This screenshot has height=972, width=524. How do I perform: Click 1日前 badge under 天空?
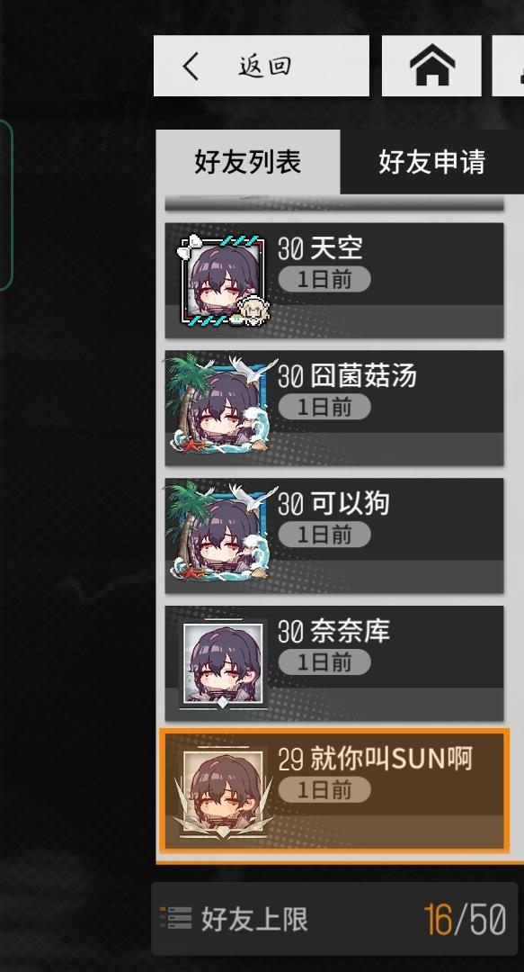324,280
